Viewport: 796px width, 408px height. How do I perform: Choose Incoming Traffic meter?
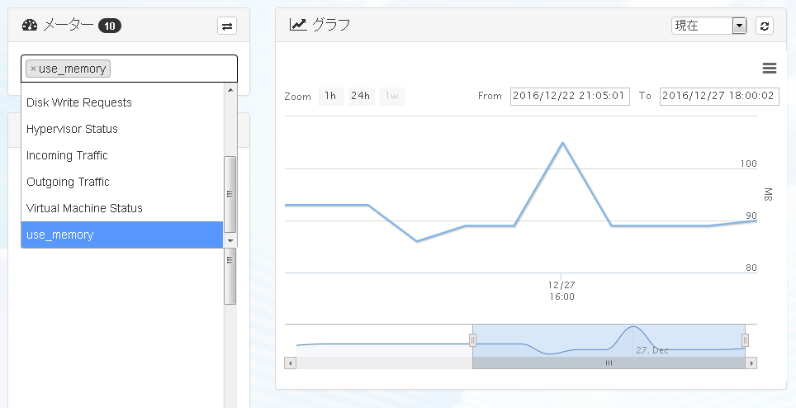[x=122, y=155]
